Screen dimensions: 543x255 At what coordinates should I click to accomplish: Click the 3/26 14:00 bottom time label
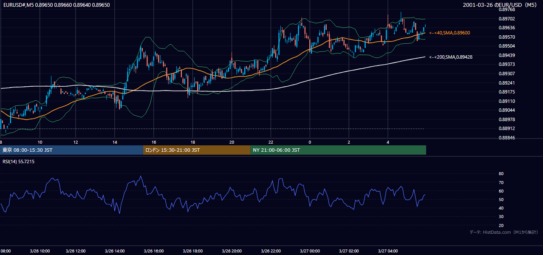coord(115,251)
